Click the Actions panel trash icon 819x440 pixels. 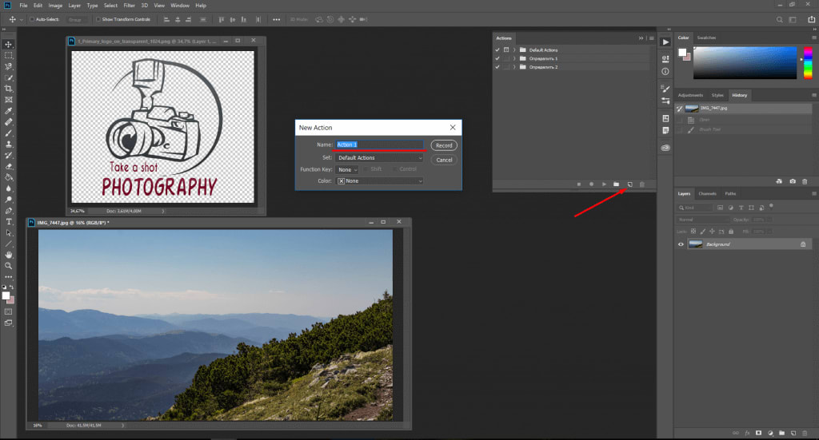(642, 184)
